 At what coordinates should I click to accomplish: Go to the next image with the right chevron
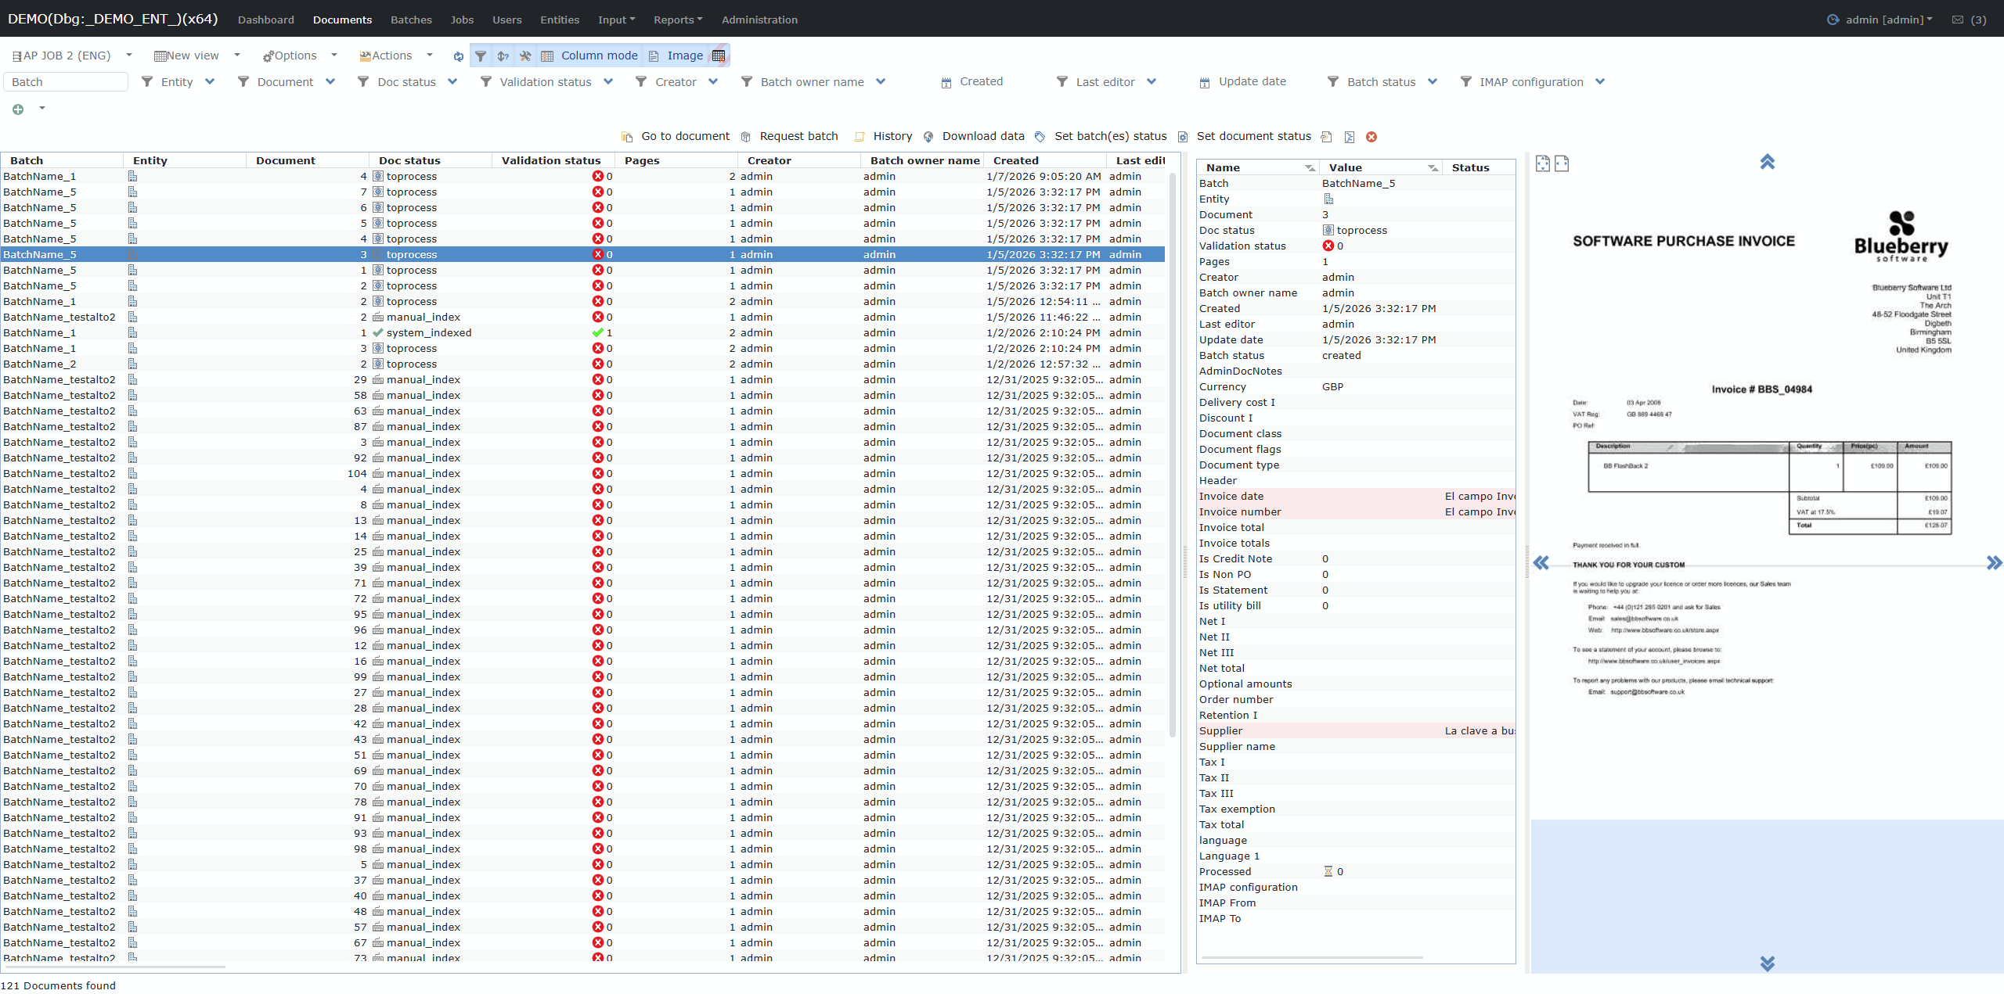1993,563
